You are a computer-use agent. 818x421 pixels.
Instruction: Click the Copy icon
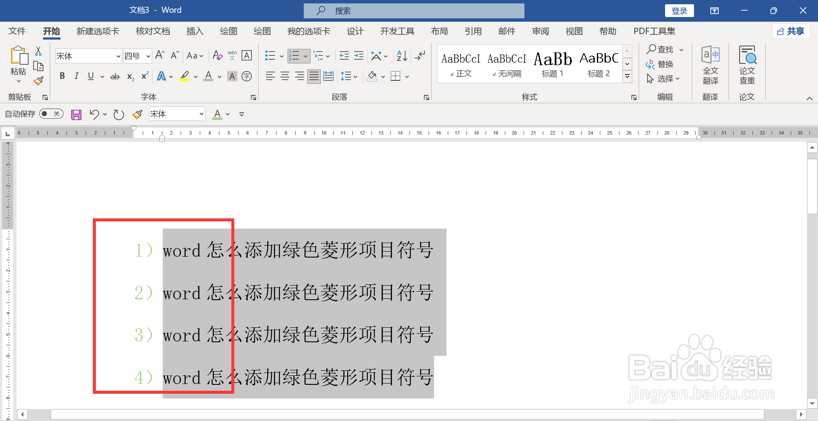(38, 66)
